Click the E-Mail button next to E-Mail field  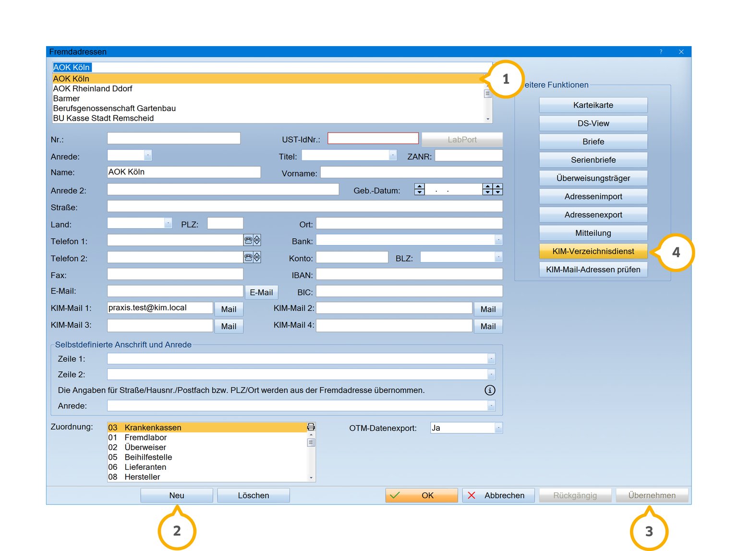pos(261,292)
